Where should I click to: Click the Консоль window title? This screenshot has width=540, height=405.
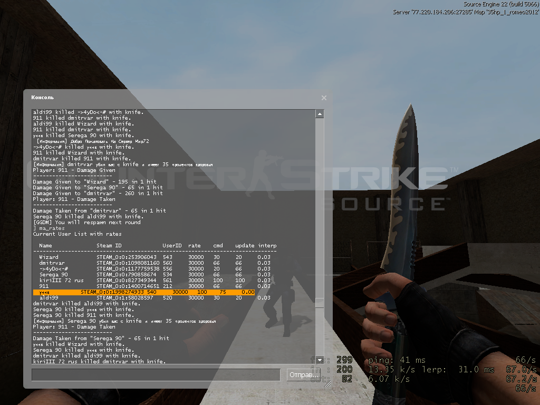(42, 98)
